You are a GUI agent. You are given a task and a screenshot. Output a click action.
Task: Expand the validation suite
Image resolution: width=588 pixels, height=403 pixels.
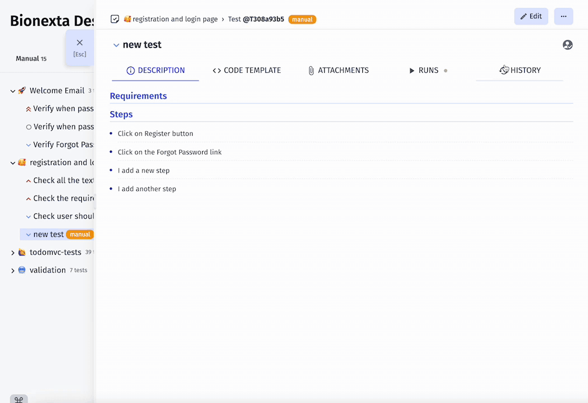click(13, 271)
